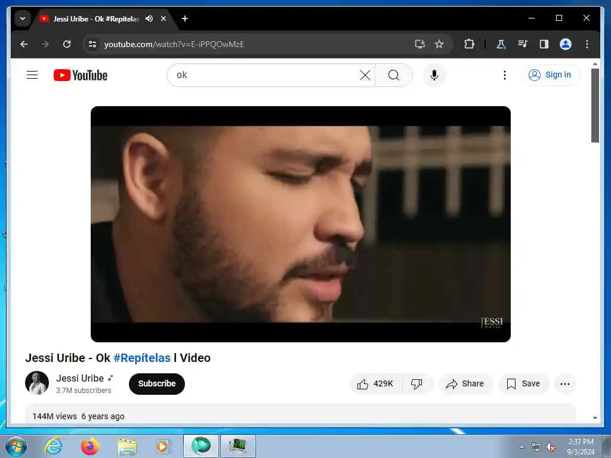The height and width of the screenshot is (458, 611).
Task: Open the Jessi Uribe channel name
Action: pos(80,378)
